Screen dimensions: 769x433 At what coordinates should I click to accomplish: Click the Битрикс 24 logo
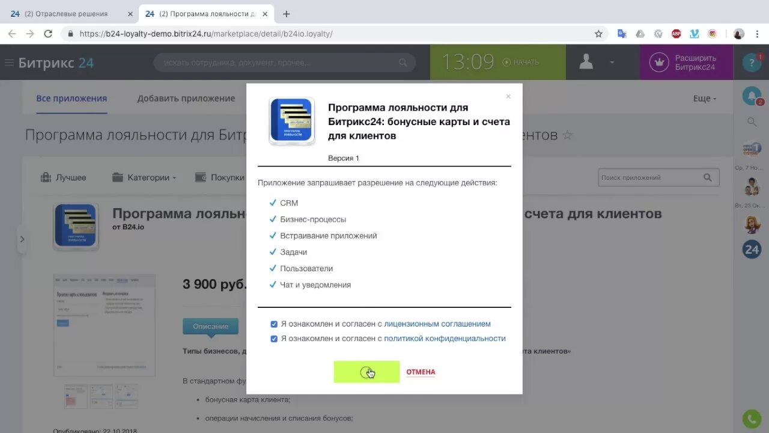56,63
